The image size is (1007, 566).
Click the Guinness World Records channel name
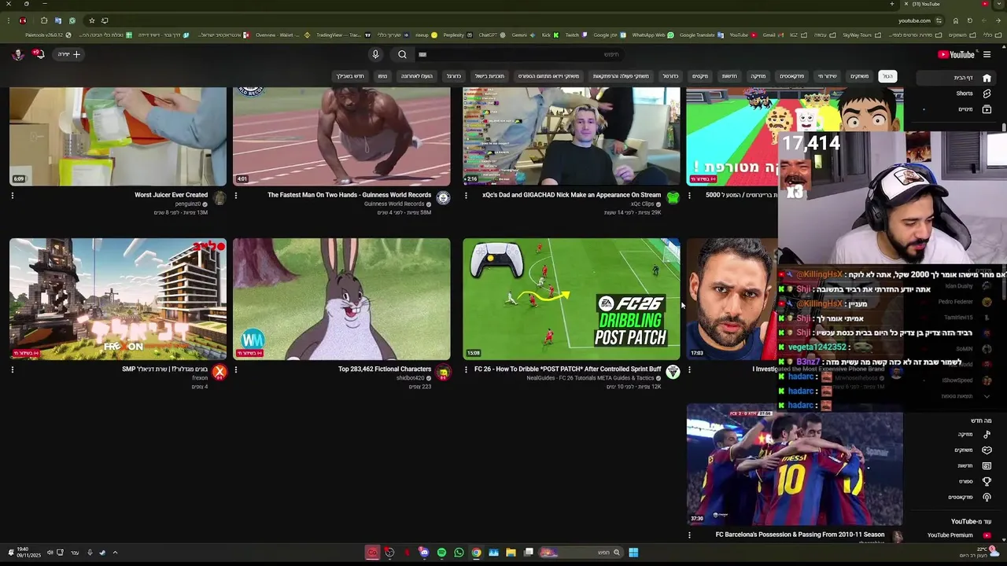click(395, 204)
